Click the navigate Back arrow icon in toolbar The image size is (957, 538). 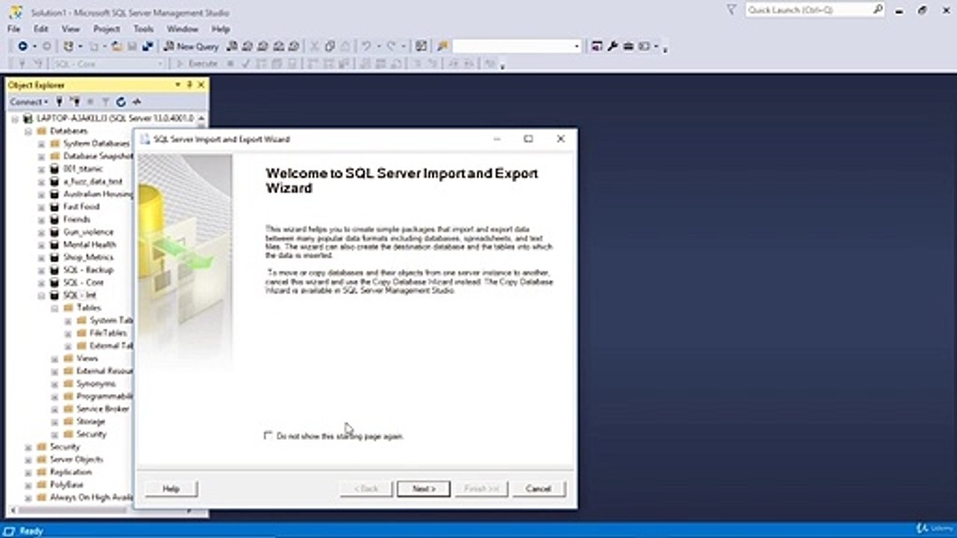(22, 46)
